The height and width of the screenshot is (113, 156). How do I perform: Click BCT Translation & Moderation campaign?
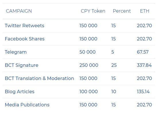[x=39, y=78]
